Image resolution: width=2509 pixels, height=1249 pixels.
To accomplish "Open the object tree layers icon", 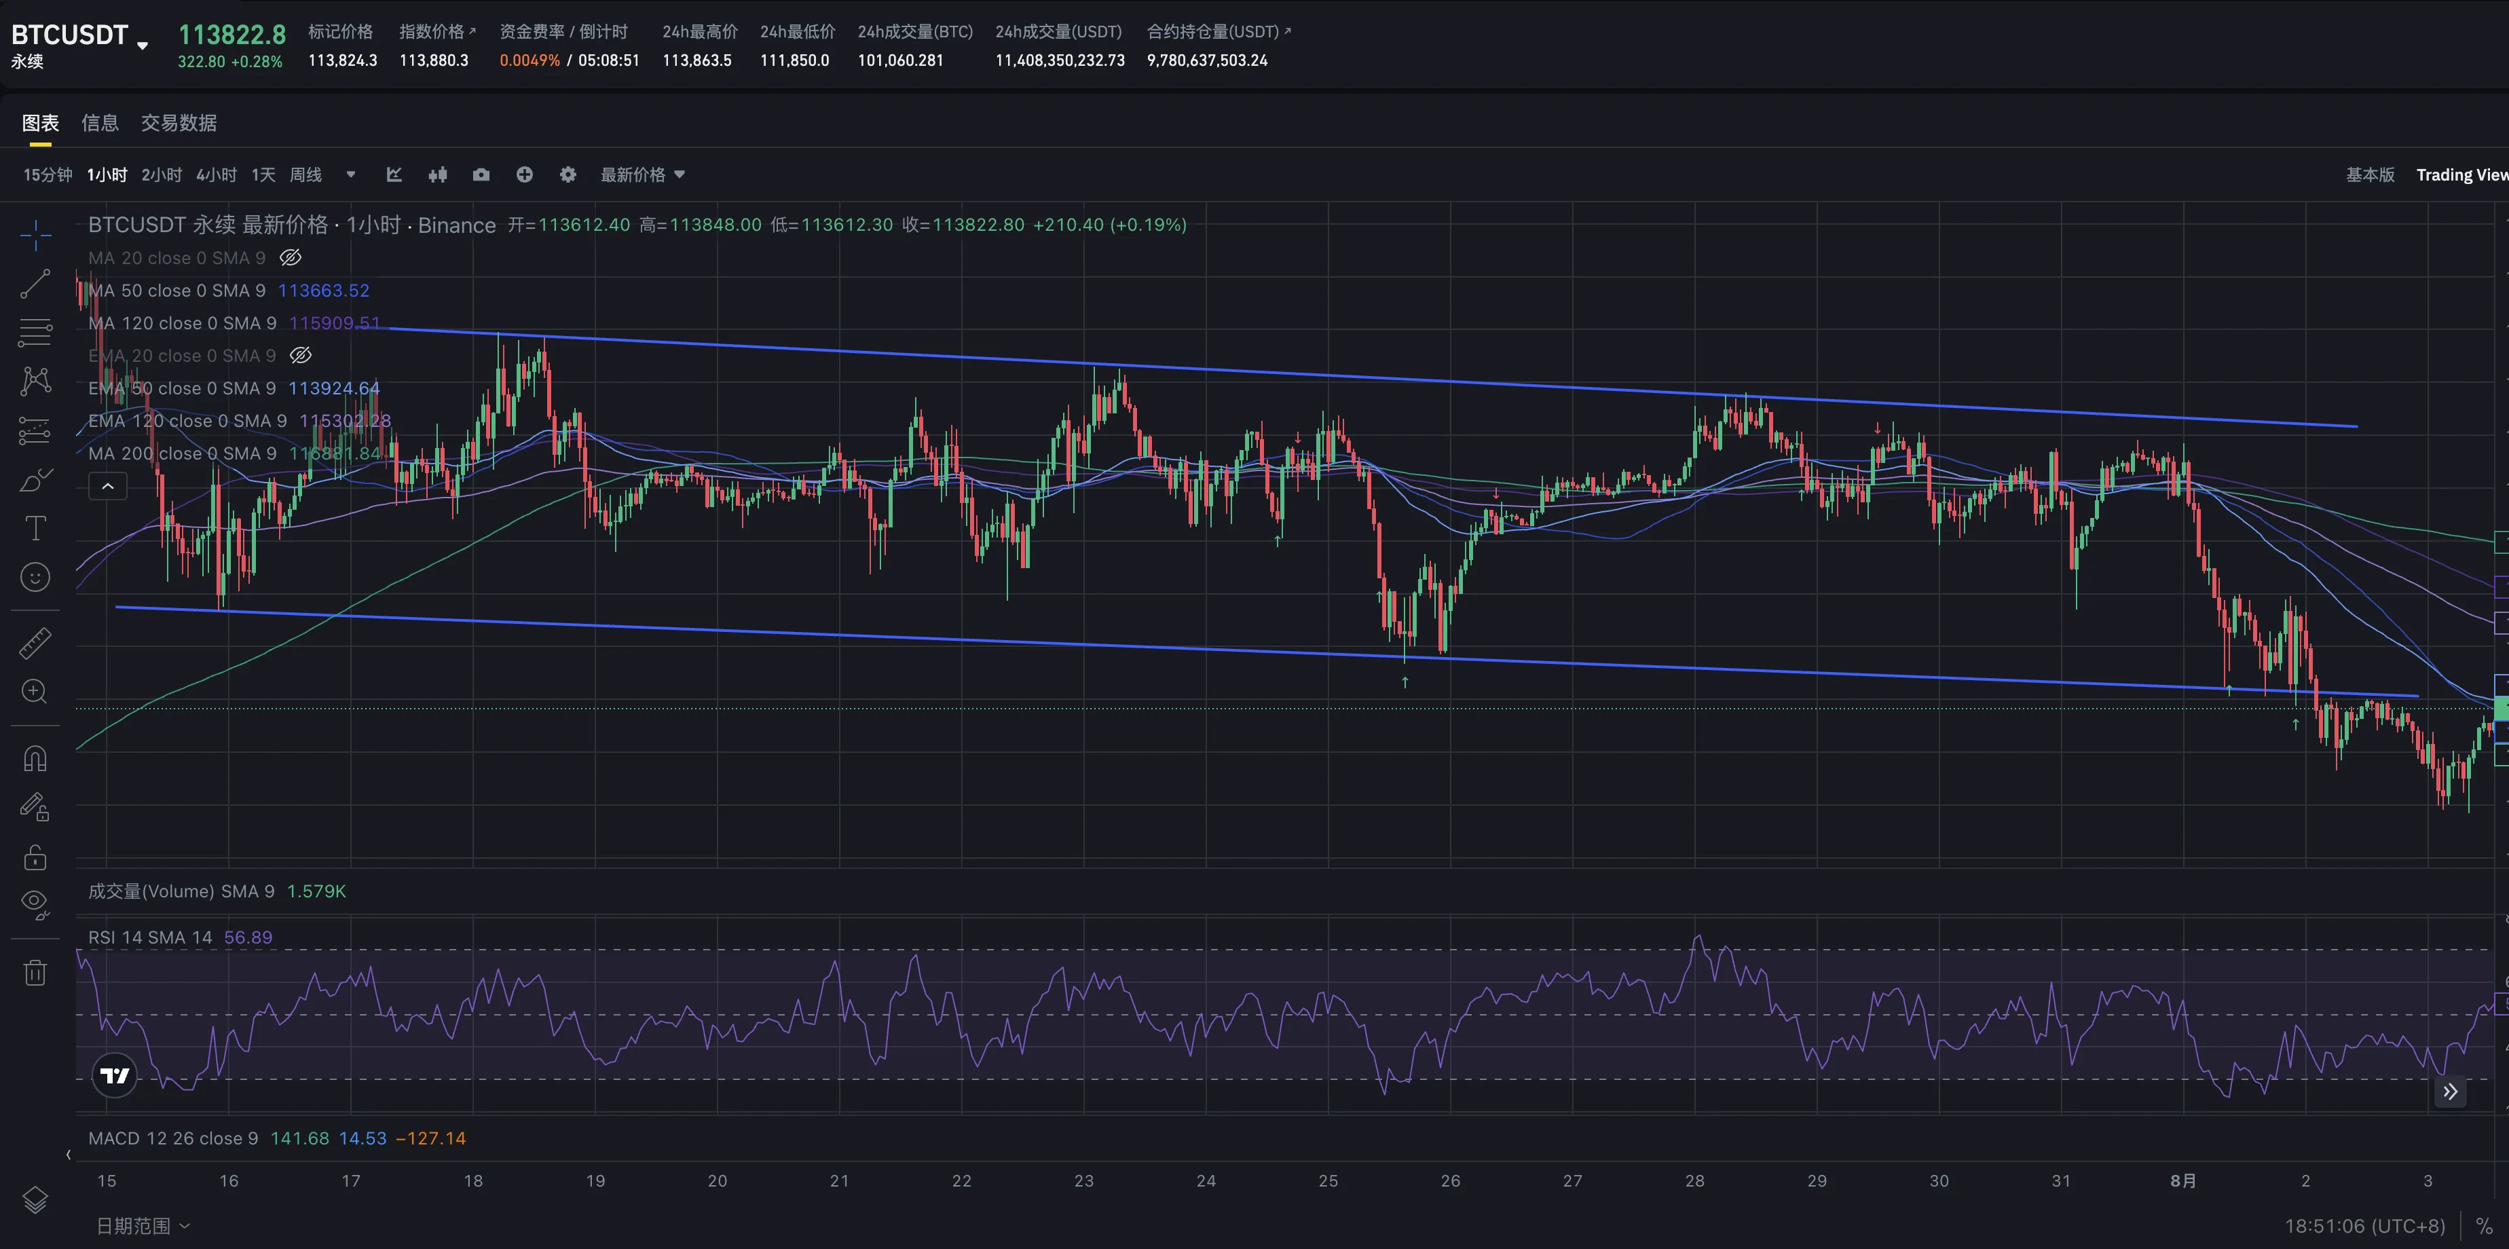I will point(36,1199).
